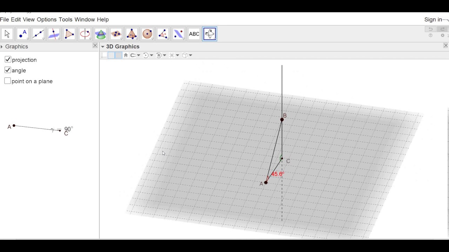Toggle xOy plane display in style bar

pyautogui.click(x=119, y=55)
